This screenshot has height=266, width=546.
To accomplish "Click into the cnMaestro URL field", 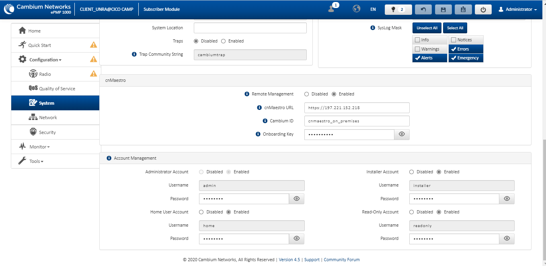I will point(357,108).
